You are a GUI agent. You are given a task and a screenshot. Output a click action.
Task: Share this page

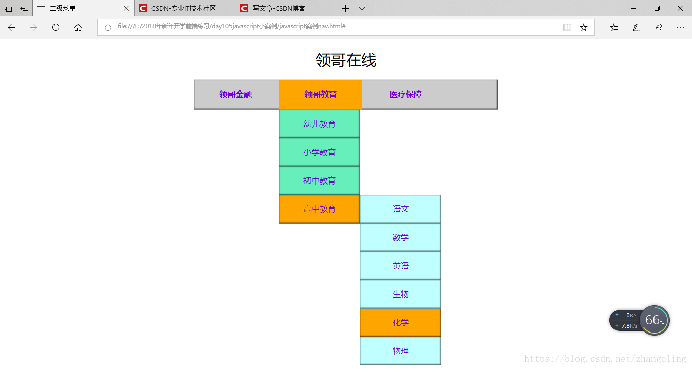tap(658, 27)
